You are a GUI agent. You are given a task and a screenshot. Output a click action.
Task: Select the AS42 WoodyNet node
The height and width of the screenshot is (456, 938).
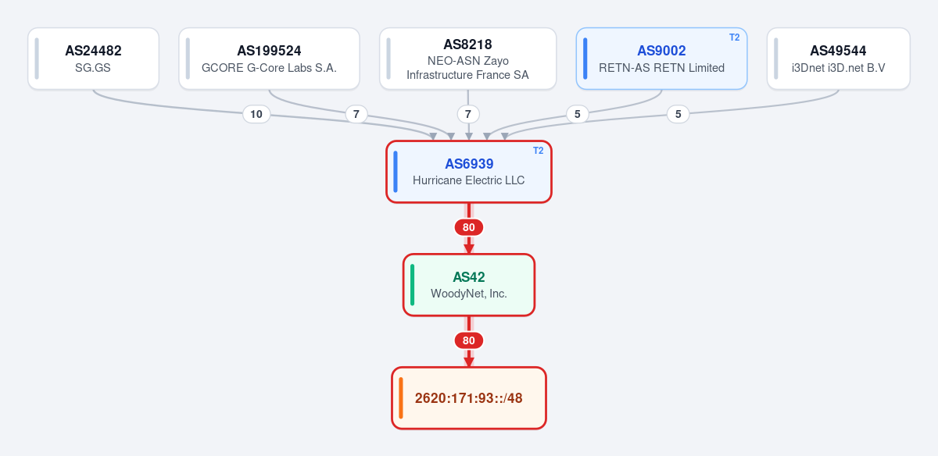469,285
